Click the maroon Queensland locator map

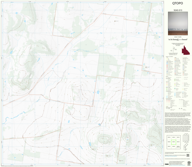[x=186, y=50]
